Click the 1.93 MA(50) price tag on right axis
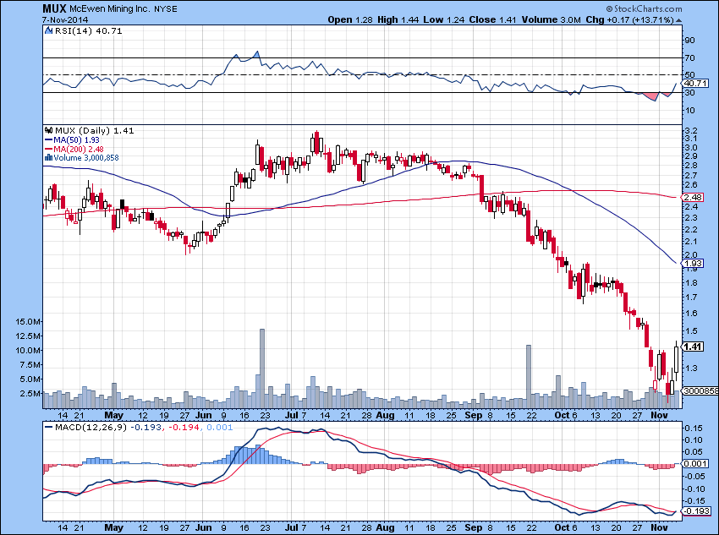Viewport: 719px width, 535px height. click(x=693, y=264)
